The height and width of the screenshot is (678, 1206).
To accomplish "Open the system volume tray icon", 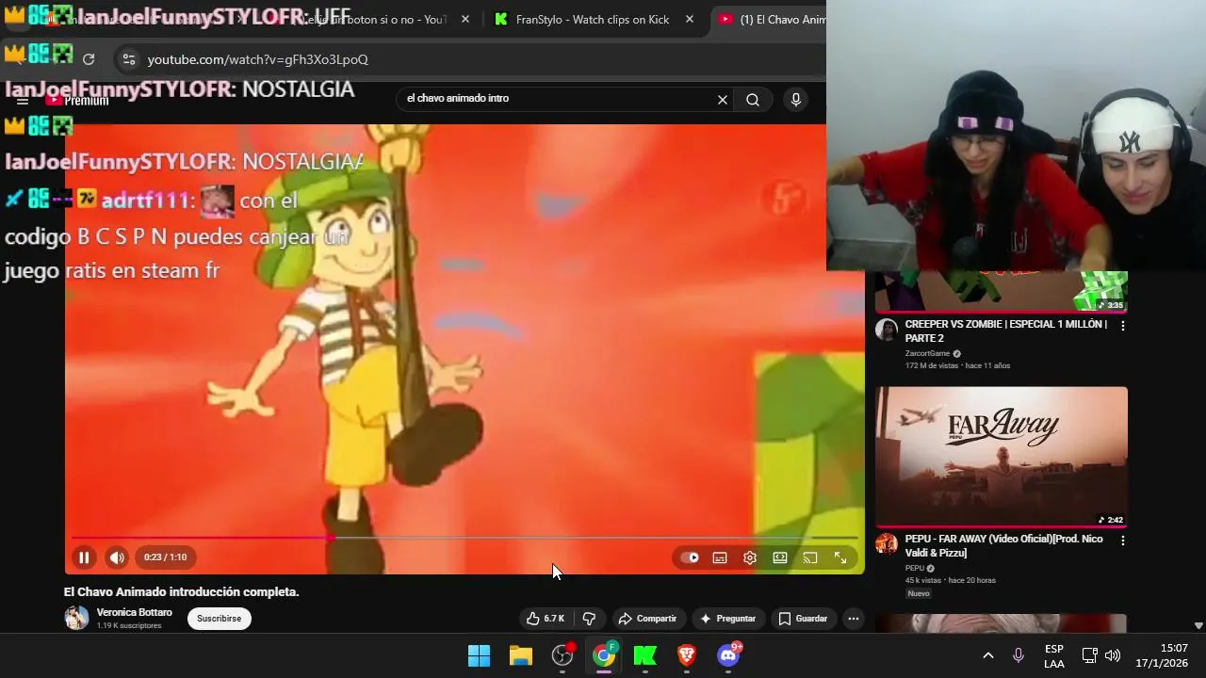I will pyautogui.click(x=1113, y=655).
